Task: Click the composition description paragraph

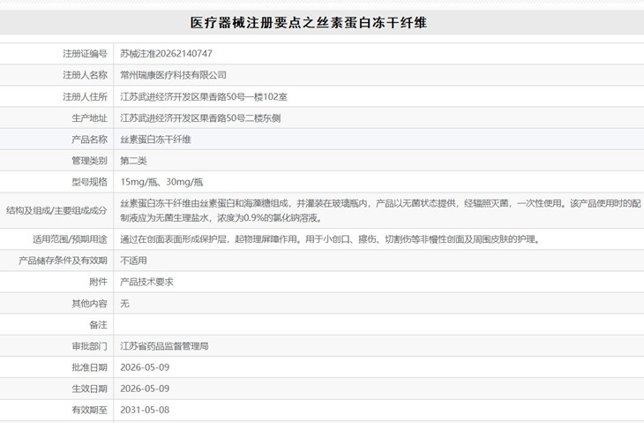Action: tap(380, 210)
